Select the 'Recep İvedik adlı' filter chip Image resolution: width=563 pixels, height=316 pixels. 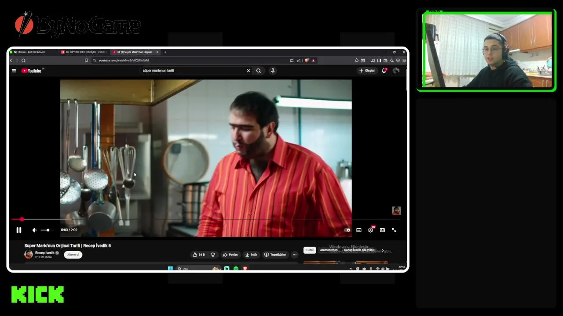[x=359, y=250]
